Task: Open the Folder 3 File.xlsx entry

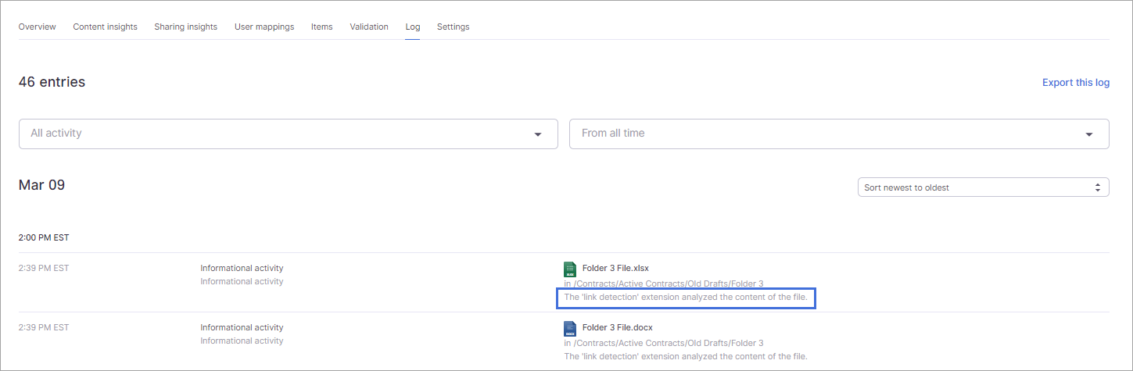Action: (x=615, y=268)
